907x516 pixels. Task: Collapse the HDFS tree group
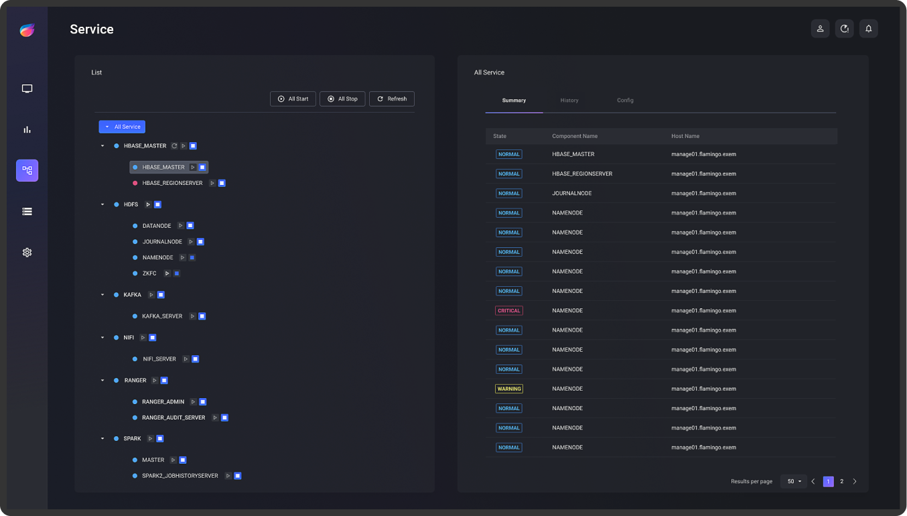(x=102, y=204)
